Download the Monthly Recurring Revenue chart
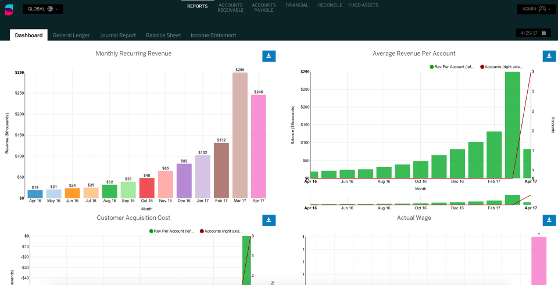 269,56
